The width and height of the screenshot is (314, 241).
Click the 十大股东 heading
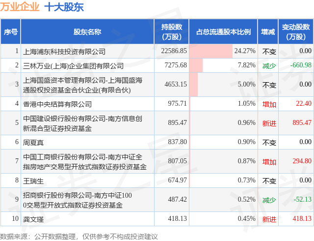click(64, 7)
